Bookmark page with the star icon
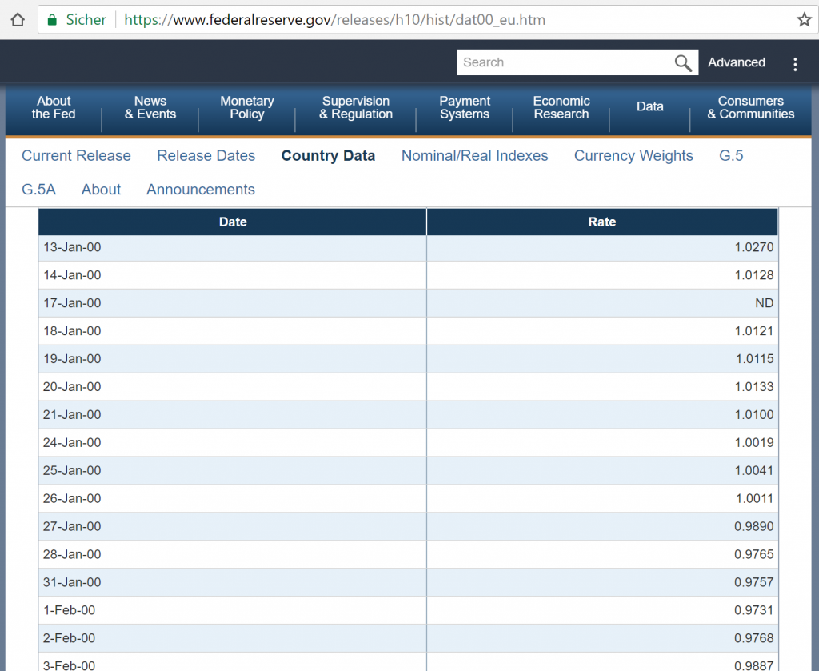Viewport: 819px width, 671px height. [x=804, y=20]
